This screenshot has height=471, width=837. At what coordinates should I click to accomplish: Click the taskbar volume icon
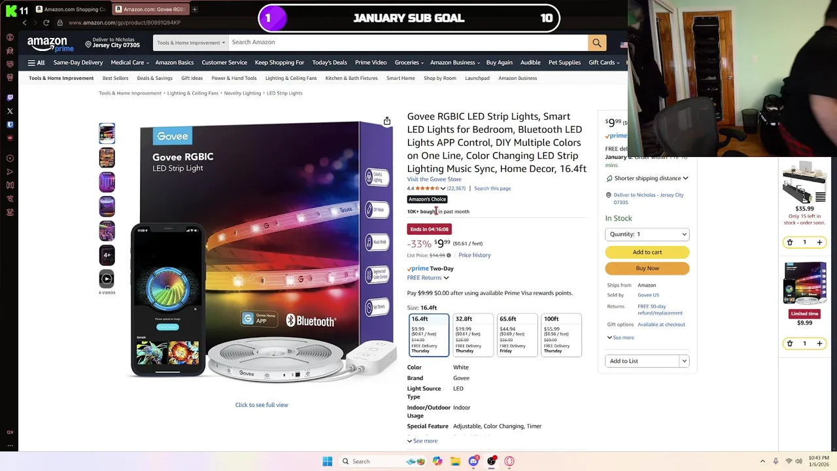tap(800, 461)
